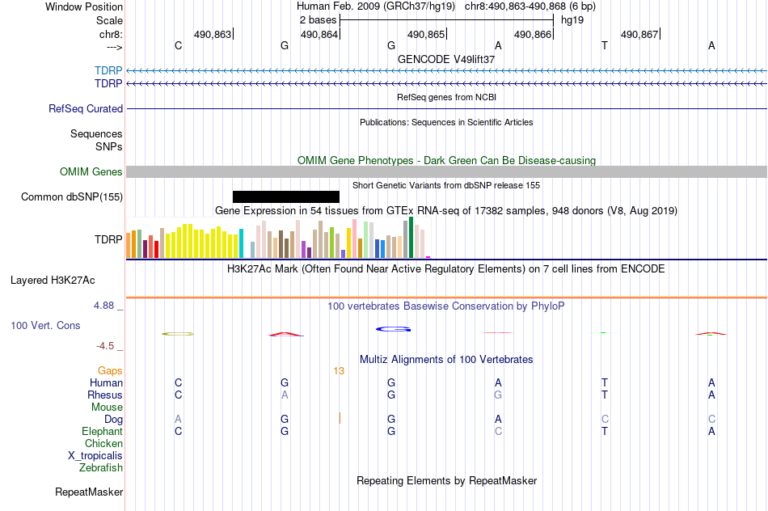768x511 pixels.
Task: Select the Mouse species row label
Action: point(107,408)
